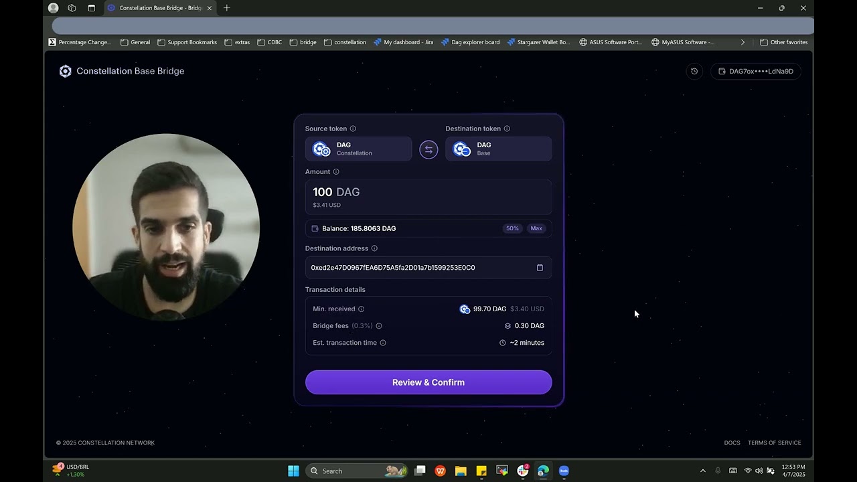Screen dimensions: 857x482
Task: Open the connected wallet DAG7ox••••LdNa9D button
Action: 756,71
